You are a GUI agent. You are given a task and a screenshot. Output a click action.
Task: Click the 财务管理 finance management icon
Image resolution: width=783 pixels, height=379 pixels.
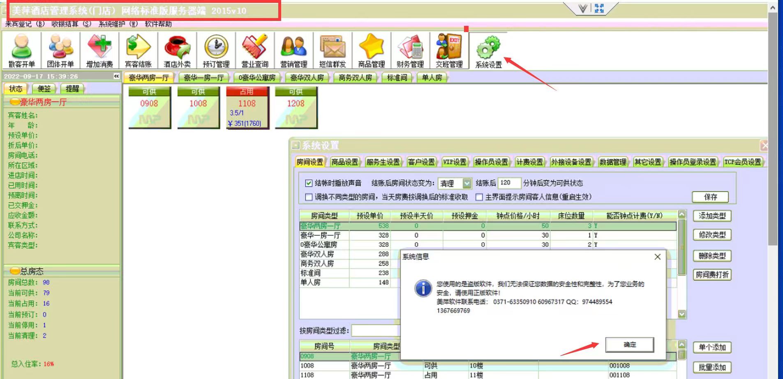410,51
